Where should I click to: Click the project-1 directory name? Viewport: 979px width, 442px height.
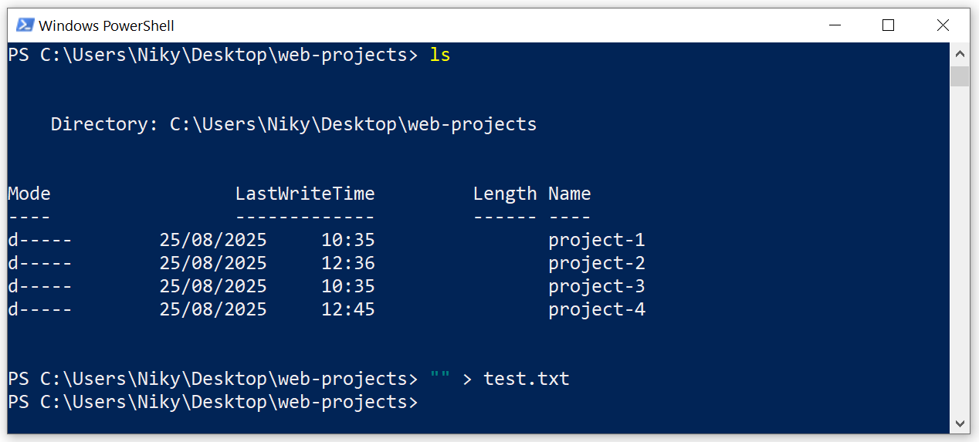tap(596, 240)
